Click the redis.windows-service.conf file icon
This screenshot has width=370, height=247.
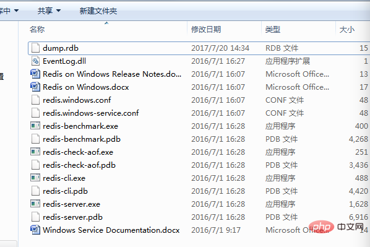point(35,113)
